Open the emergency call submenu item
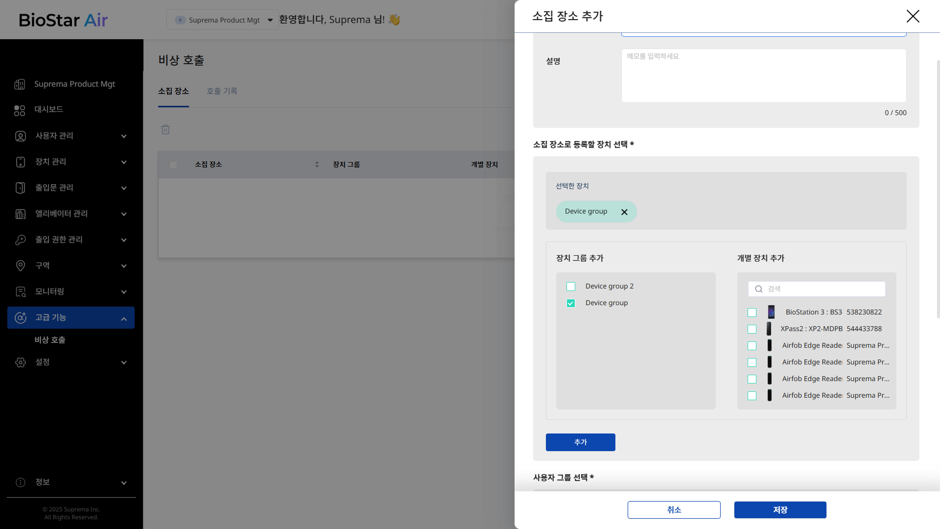940x529 pixels. [50, 340]
